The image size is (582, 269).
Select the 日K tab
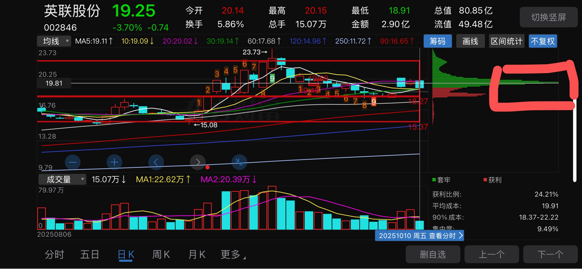(x=126, y=255)
